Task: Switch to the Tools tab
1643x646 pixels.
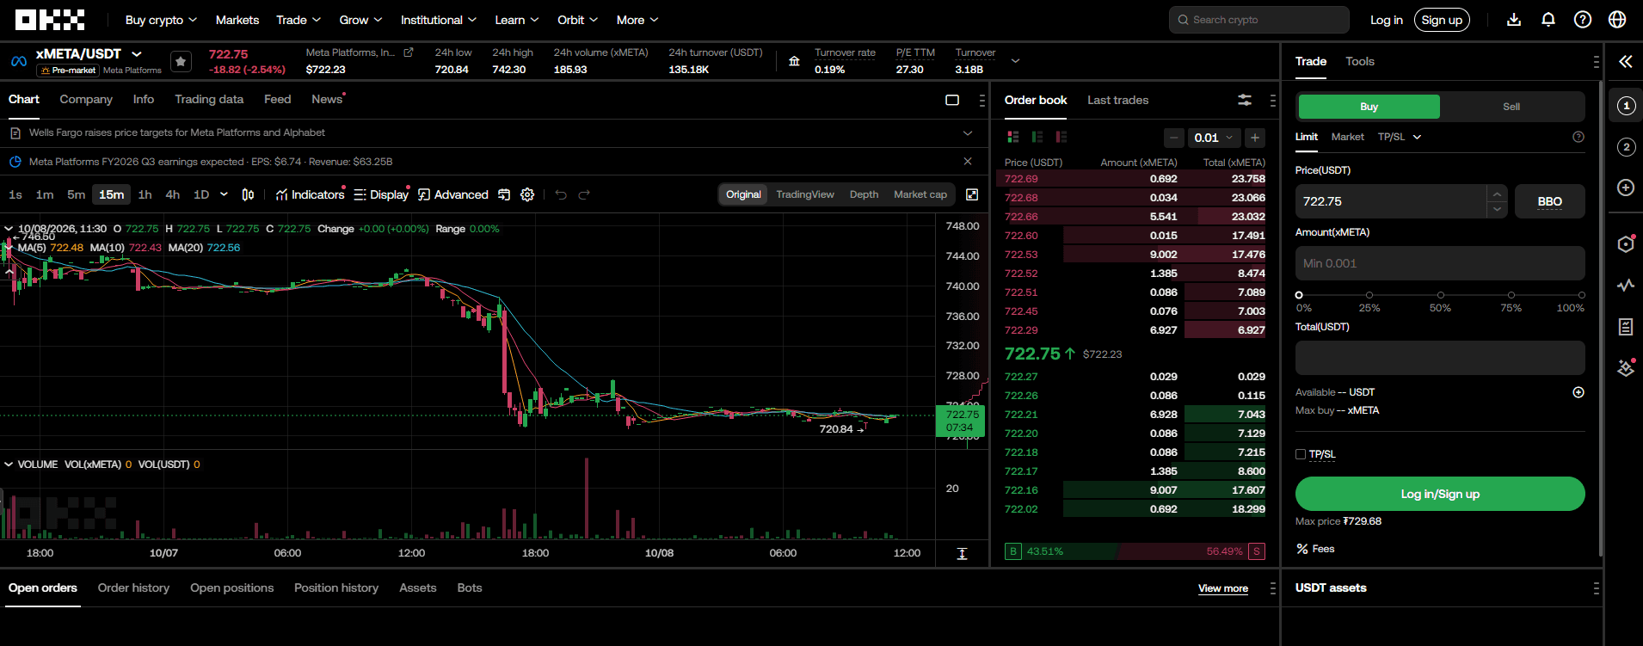Action: (x=1359, y=61)
